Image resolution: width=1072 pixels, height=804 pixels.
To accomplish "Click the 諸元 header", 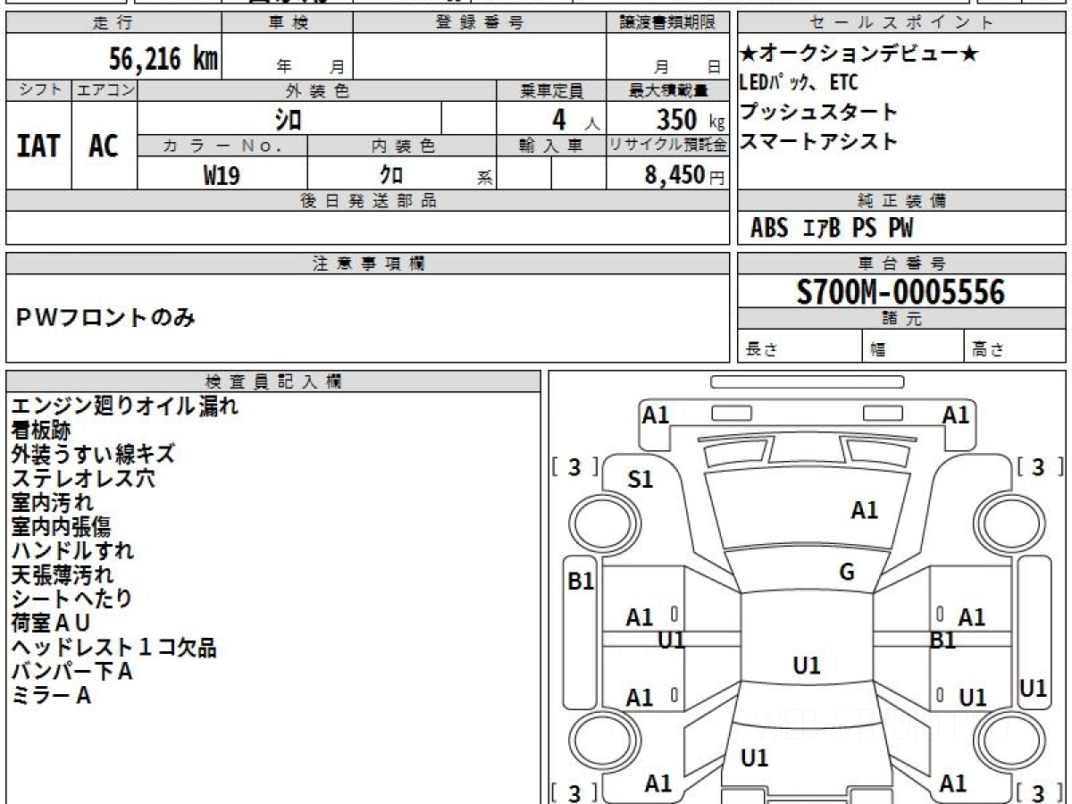I will (901, 319).
